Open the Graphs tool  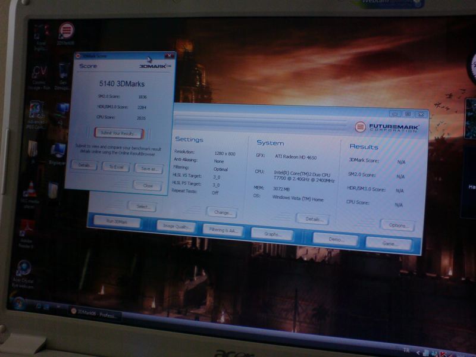(272, 234)
